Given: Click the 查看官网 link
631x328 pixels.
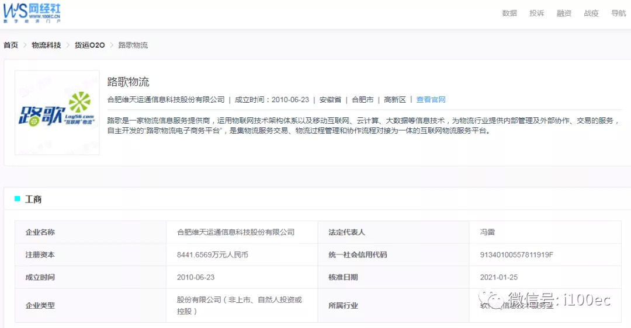Looking at the screenshot, I should pyautogui.click(x=431, y=100).
